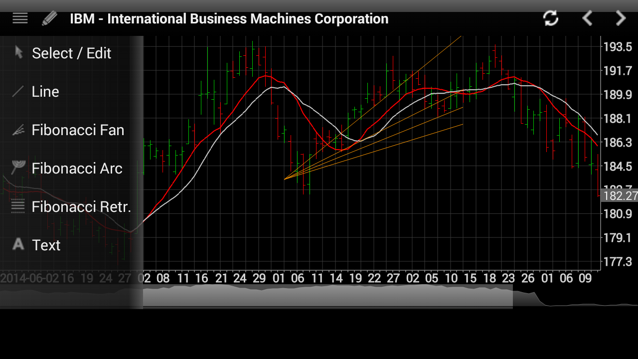Open the hamburger menu icon
This screenshot has height=359, width=638.
point(20,19)
